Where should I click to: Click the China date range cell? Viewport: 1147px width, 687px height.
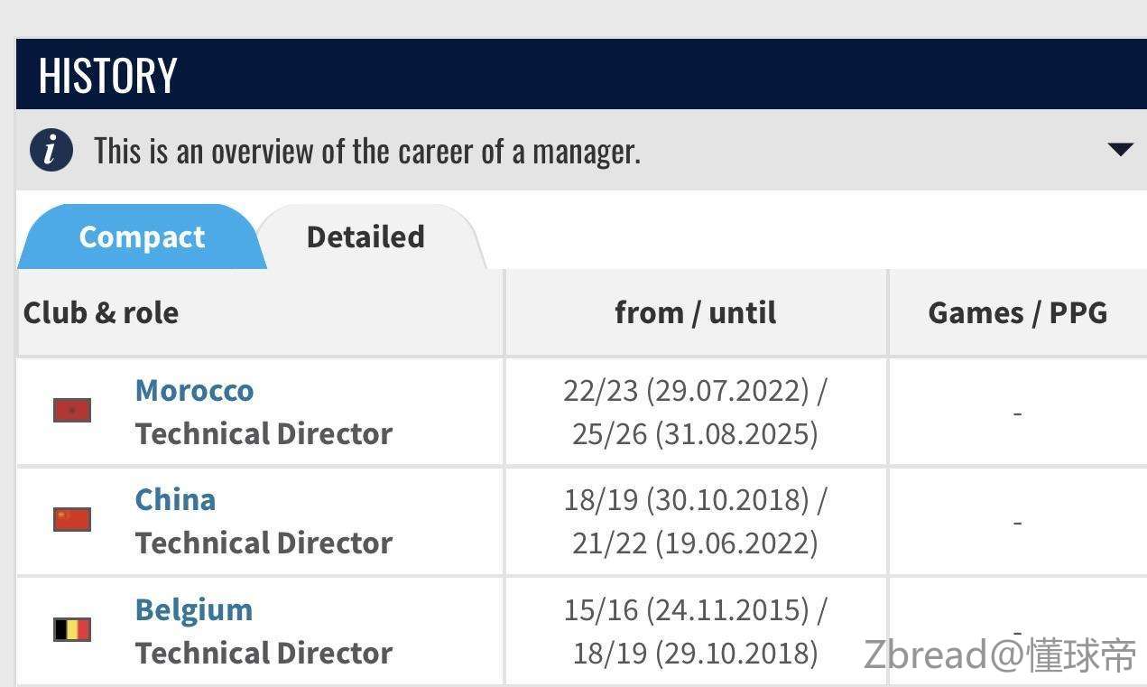click(695, 522)
